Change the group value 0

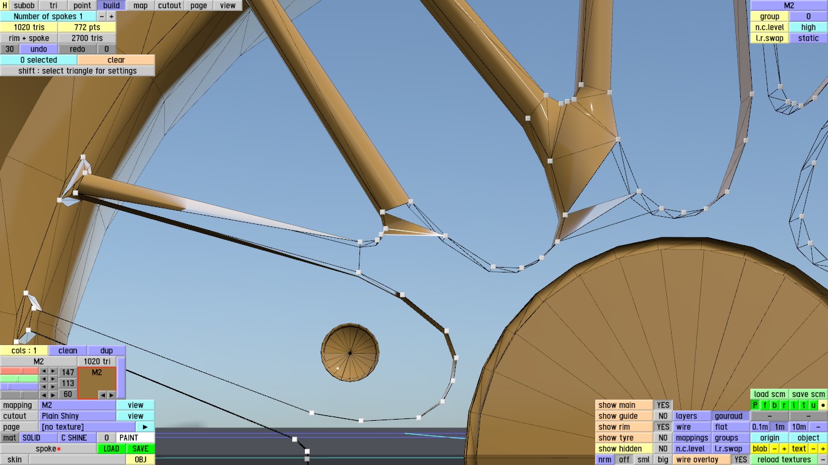809,16
